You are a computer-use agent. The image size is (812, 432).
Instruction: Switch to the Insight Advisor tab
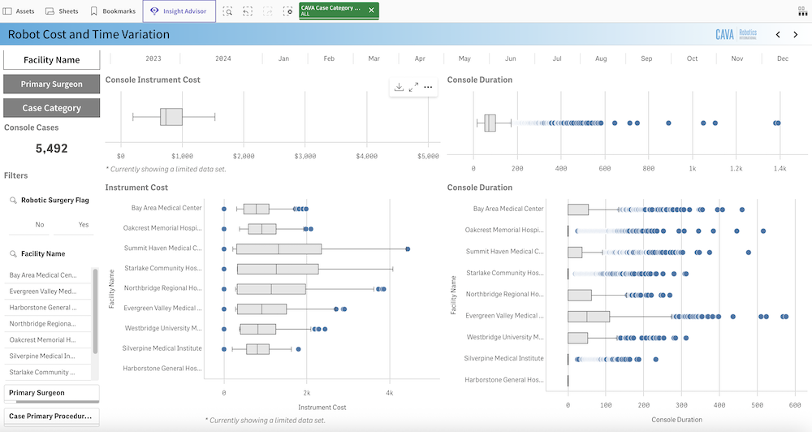[x=179, y=11]
